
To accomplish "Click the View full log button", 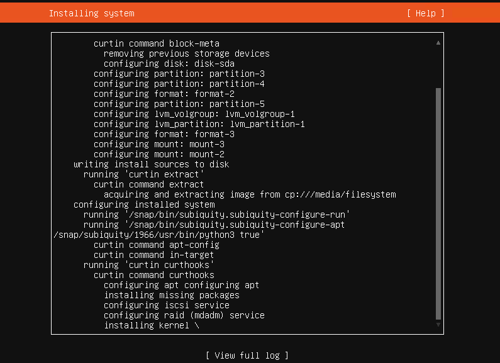I will pos(247,355).
